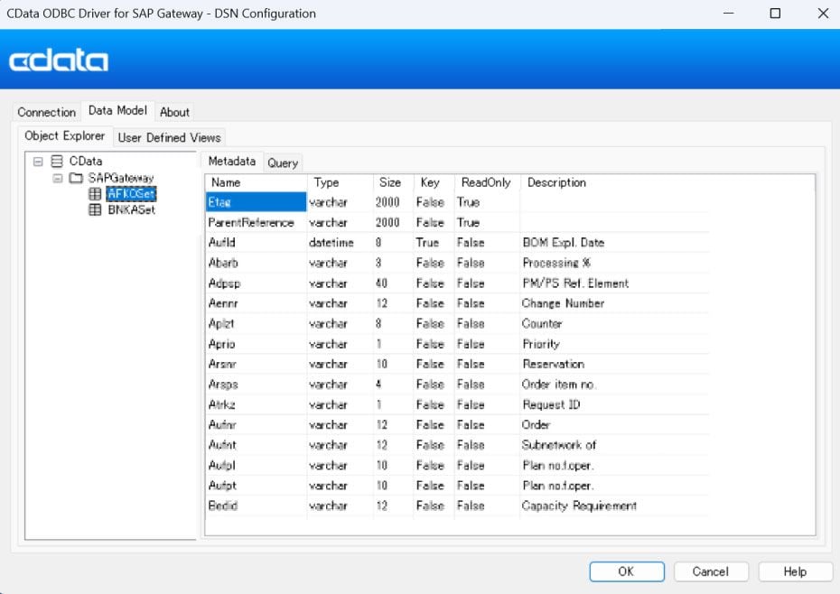
Task: Select the ParentReference row
Action: pos(251,222)
